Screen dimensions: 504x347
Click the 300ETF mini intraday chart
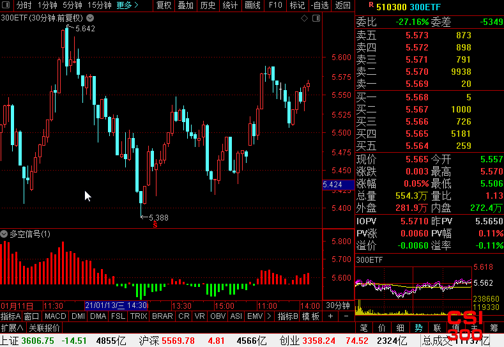click(414, 289)
